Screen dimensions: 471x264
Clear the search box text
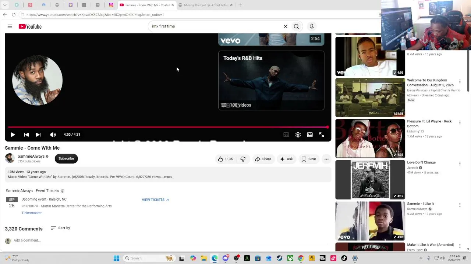pos(285,26)
